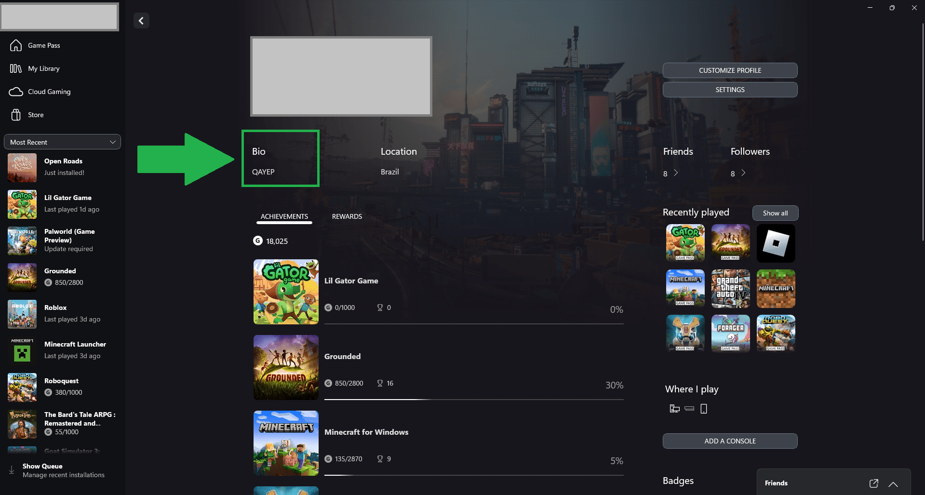Screen dimensions: 925x495
Task: Open My Library books icon
Action: [16, 68]
